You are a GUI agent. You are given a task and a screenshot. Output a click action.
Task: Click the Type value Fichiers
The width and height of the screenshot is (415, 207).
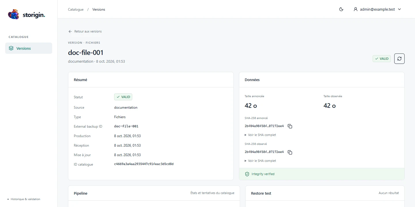point(120,117)
